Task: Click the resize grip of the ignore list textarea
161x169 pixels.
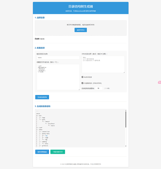Action: click(79, 90)
